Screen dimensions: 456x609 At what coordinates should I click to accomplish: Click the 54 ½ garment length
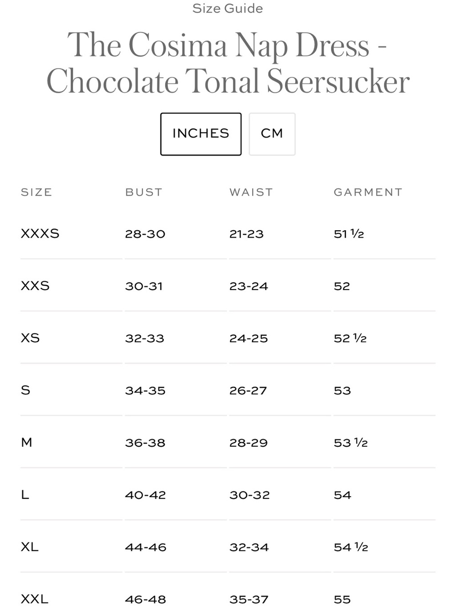tap(351, 547)
